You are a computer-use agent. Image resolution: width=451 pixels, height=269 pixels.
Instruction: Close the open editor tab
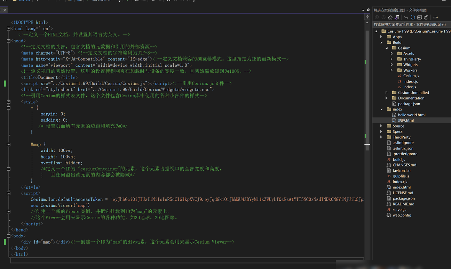click(x=5, y=10)
